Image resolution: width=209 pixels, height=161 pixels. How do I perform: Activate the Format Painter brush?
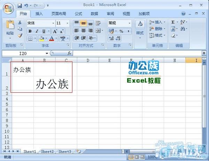click(x=20, y=35)
